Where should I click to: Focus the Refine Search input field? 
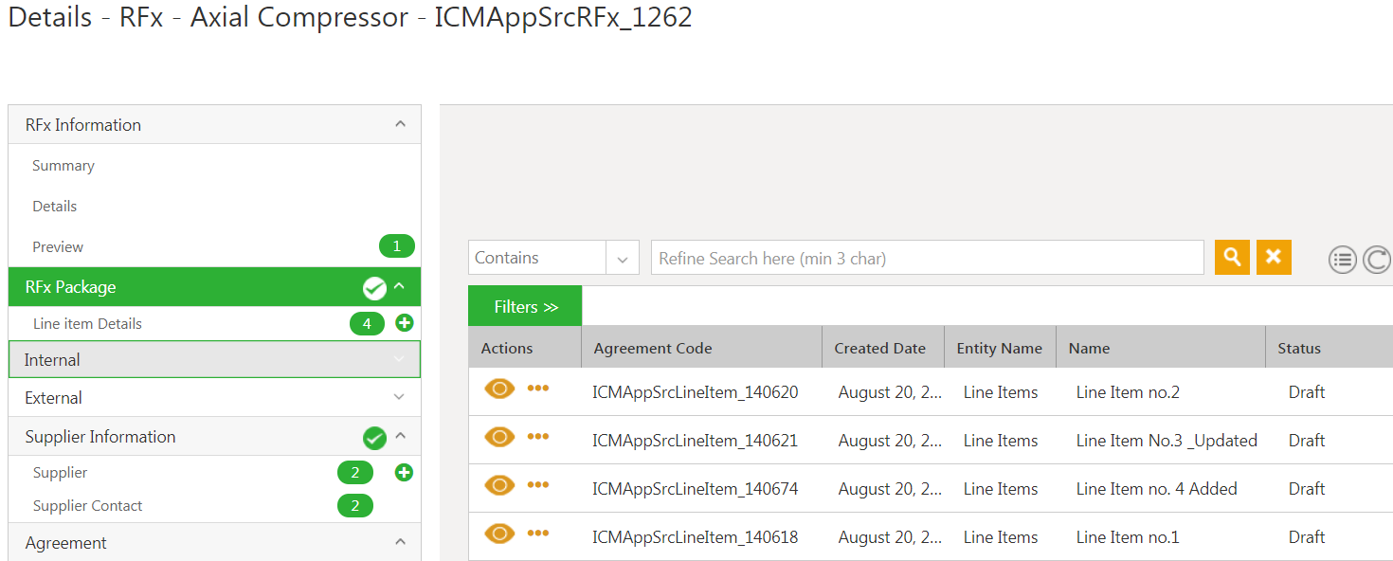(928, 258)
